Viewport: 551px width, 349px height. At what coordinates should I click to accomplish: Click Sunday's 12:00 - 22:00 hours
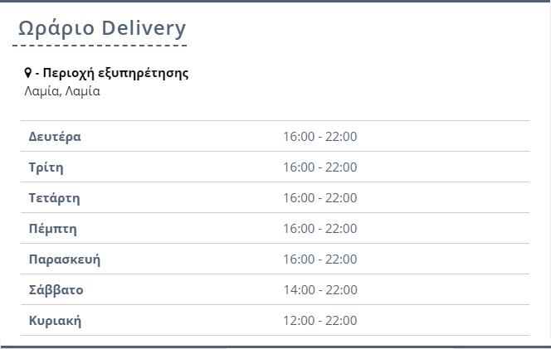pyautogui.click(x=320, y=320)
